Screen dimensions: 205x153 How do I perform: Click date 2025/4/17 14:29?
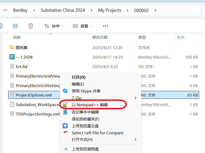(107, 57)
